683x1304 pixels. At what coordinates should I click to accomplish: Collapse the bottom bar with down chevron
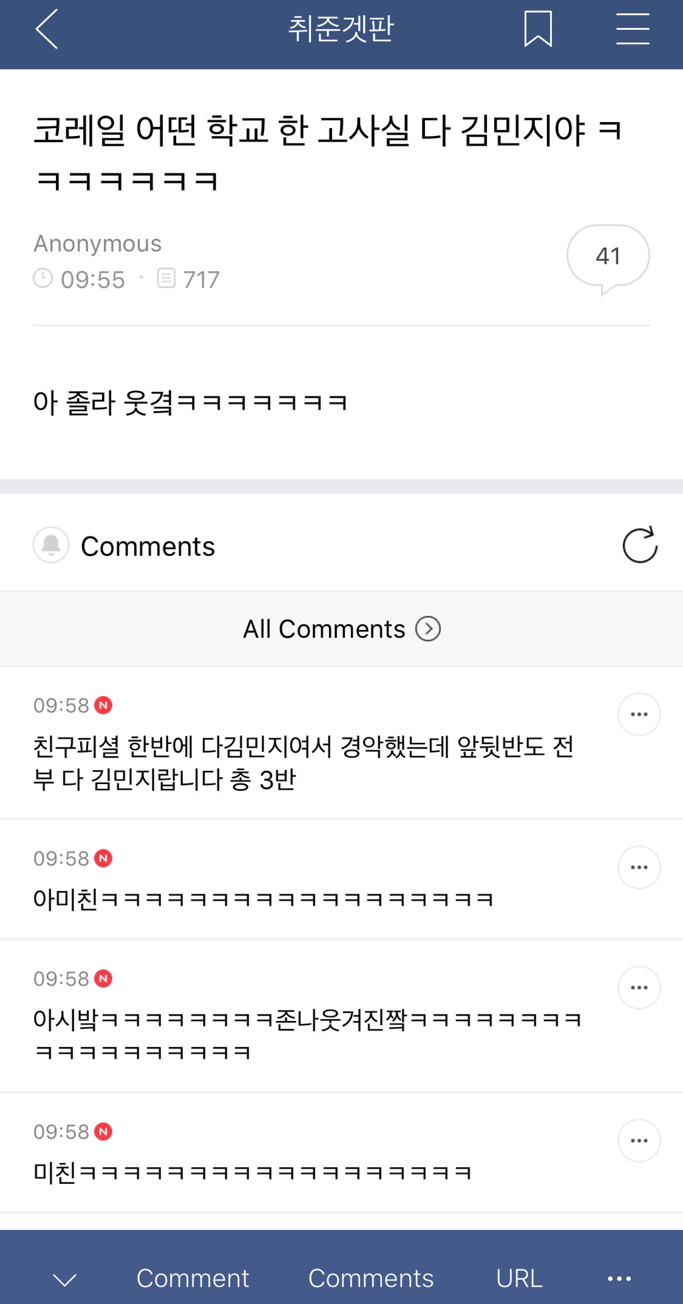coord(65,1279)
